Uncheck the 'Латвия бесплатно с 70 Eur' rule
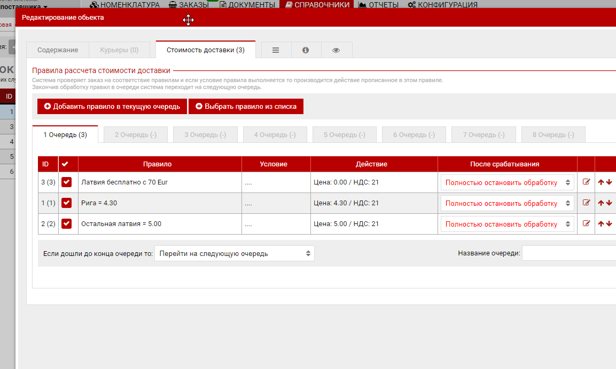Image resolution: width=616 pixels, height=369 pixels. (x=66, y=182)
